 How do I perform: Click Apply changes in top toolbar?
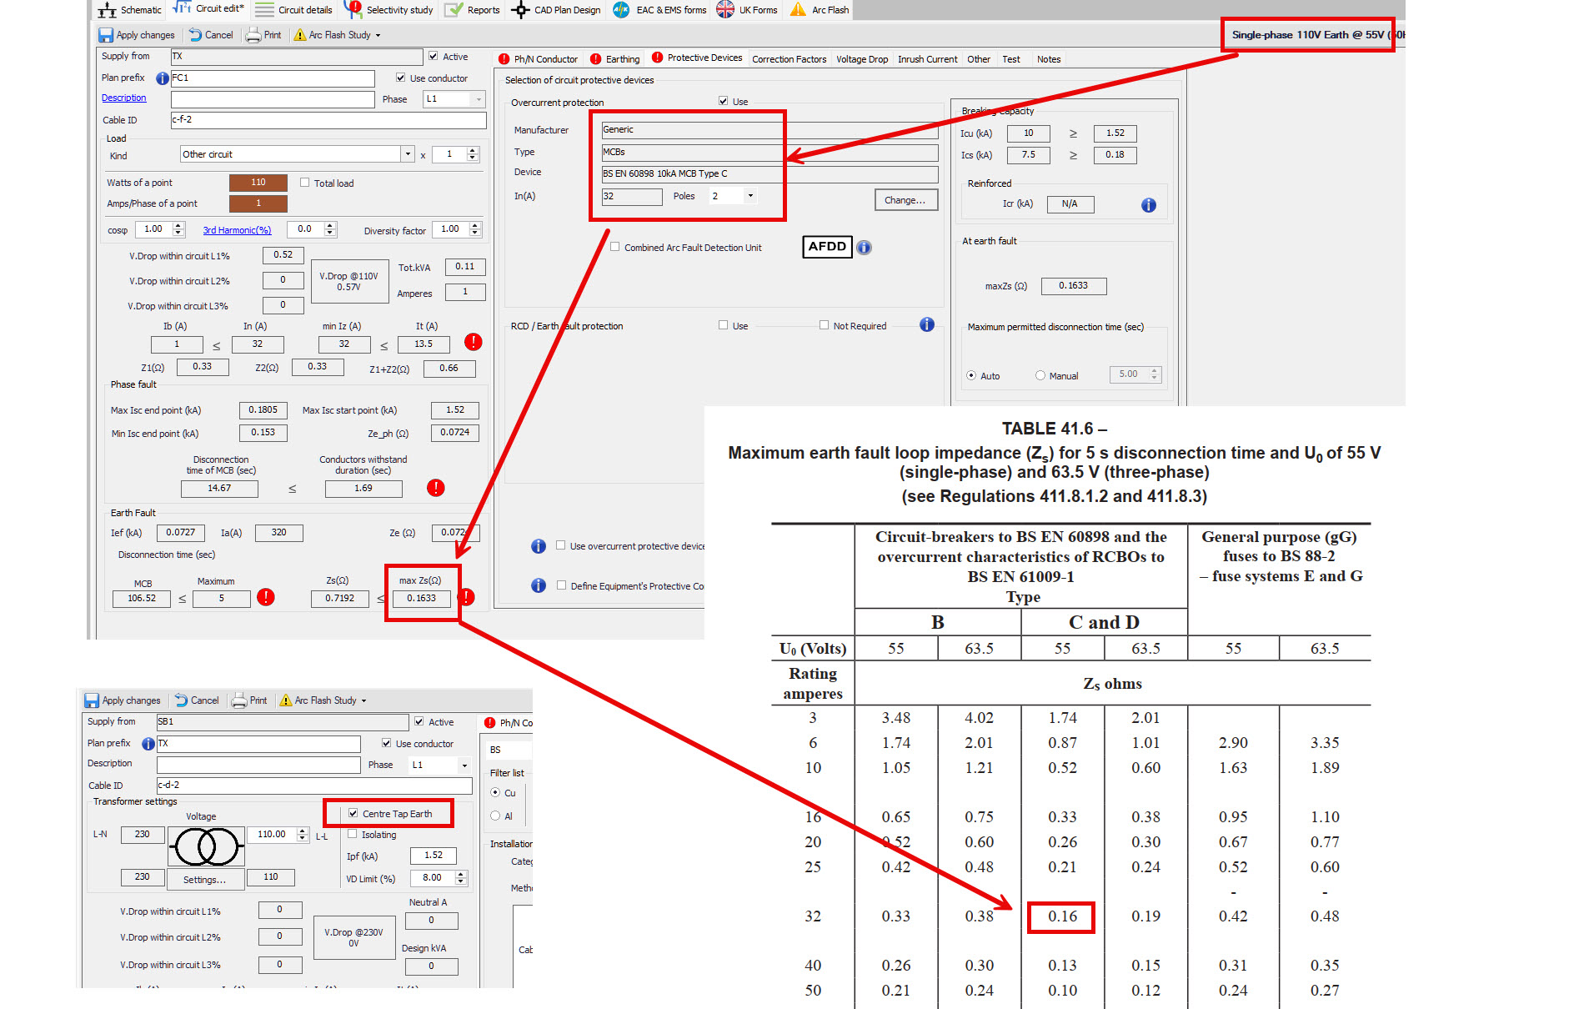point(106,35)
